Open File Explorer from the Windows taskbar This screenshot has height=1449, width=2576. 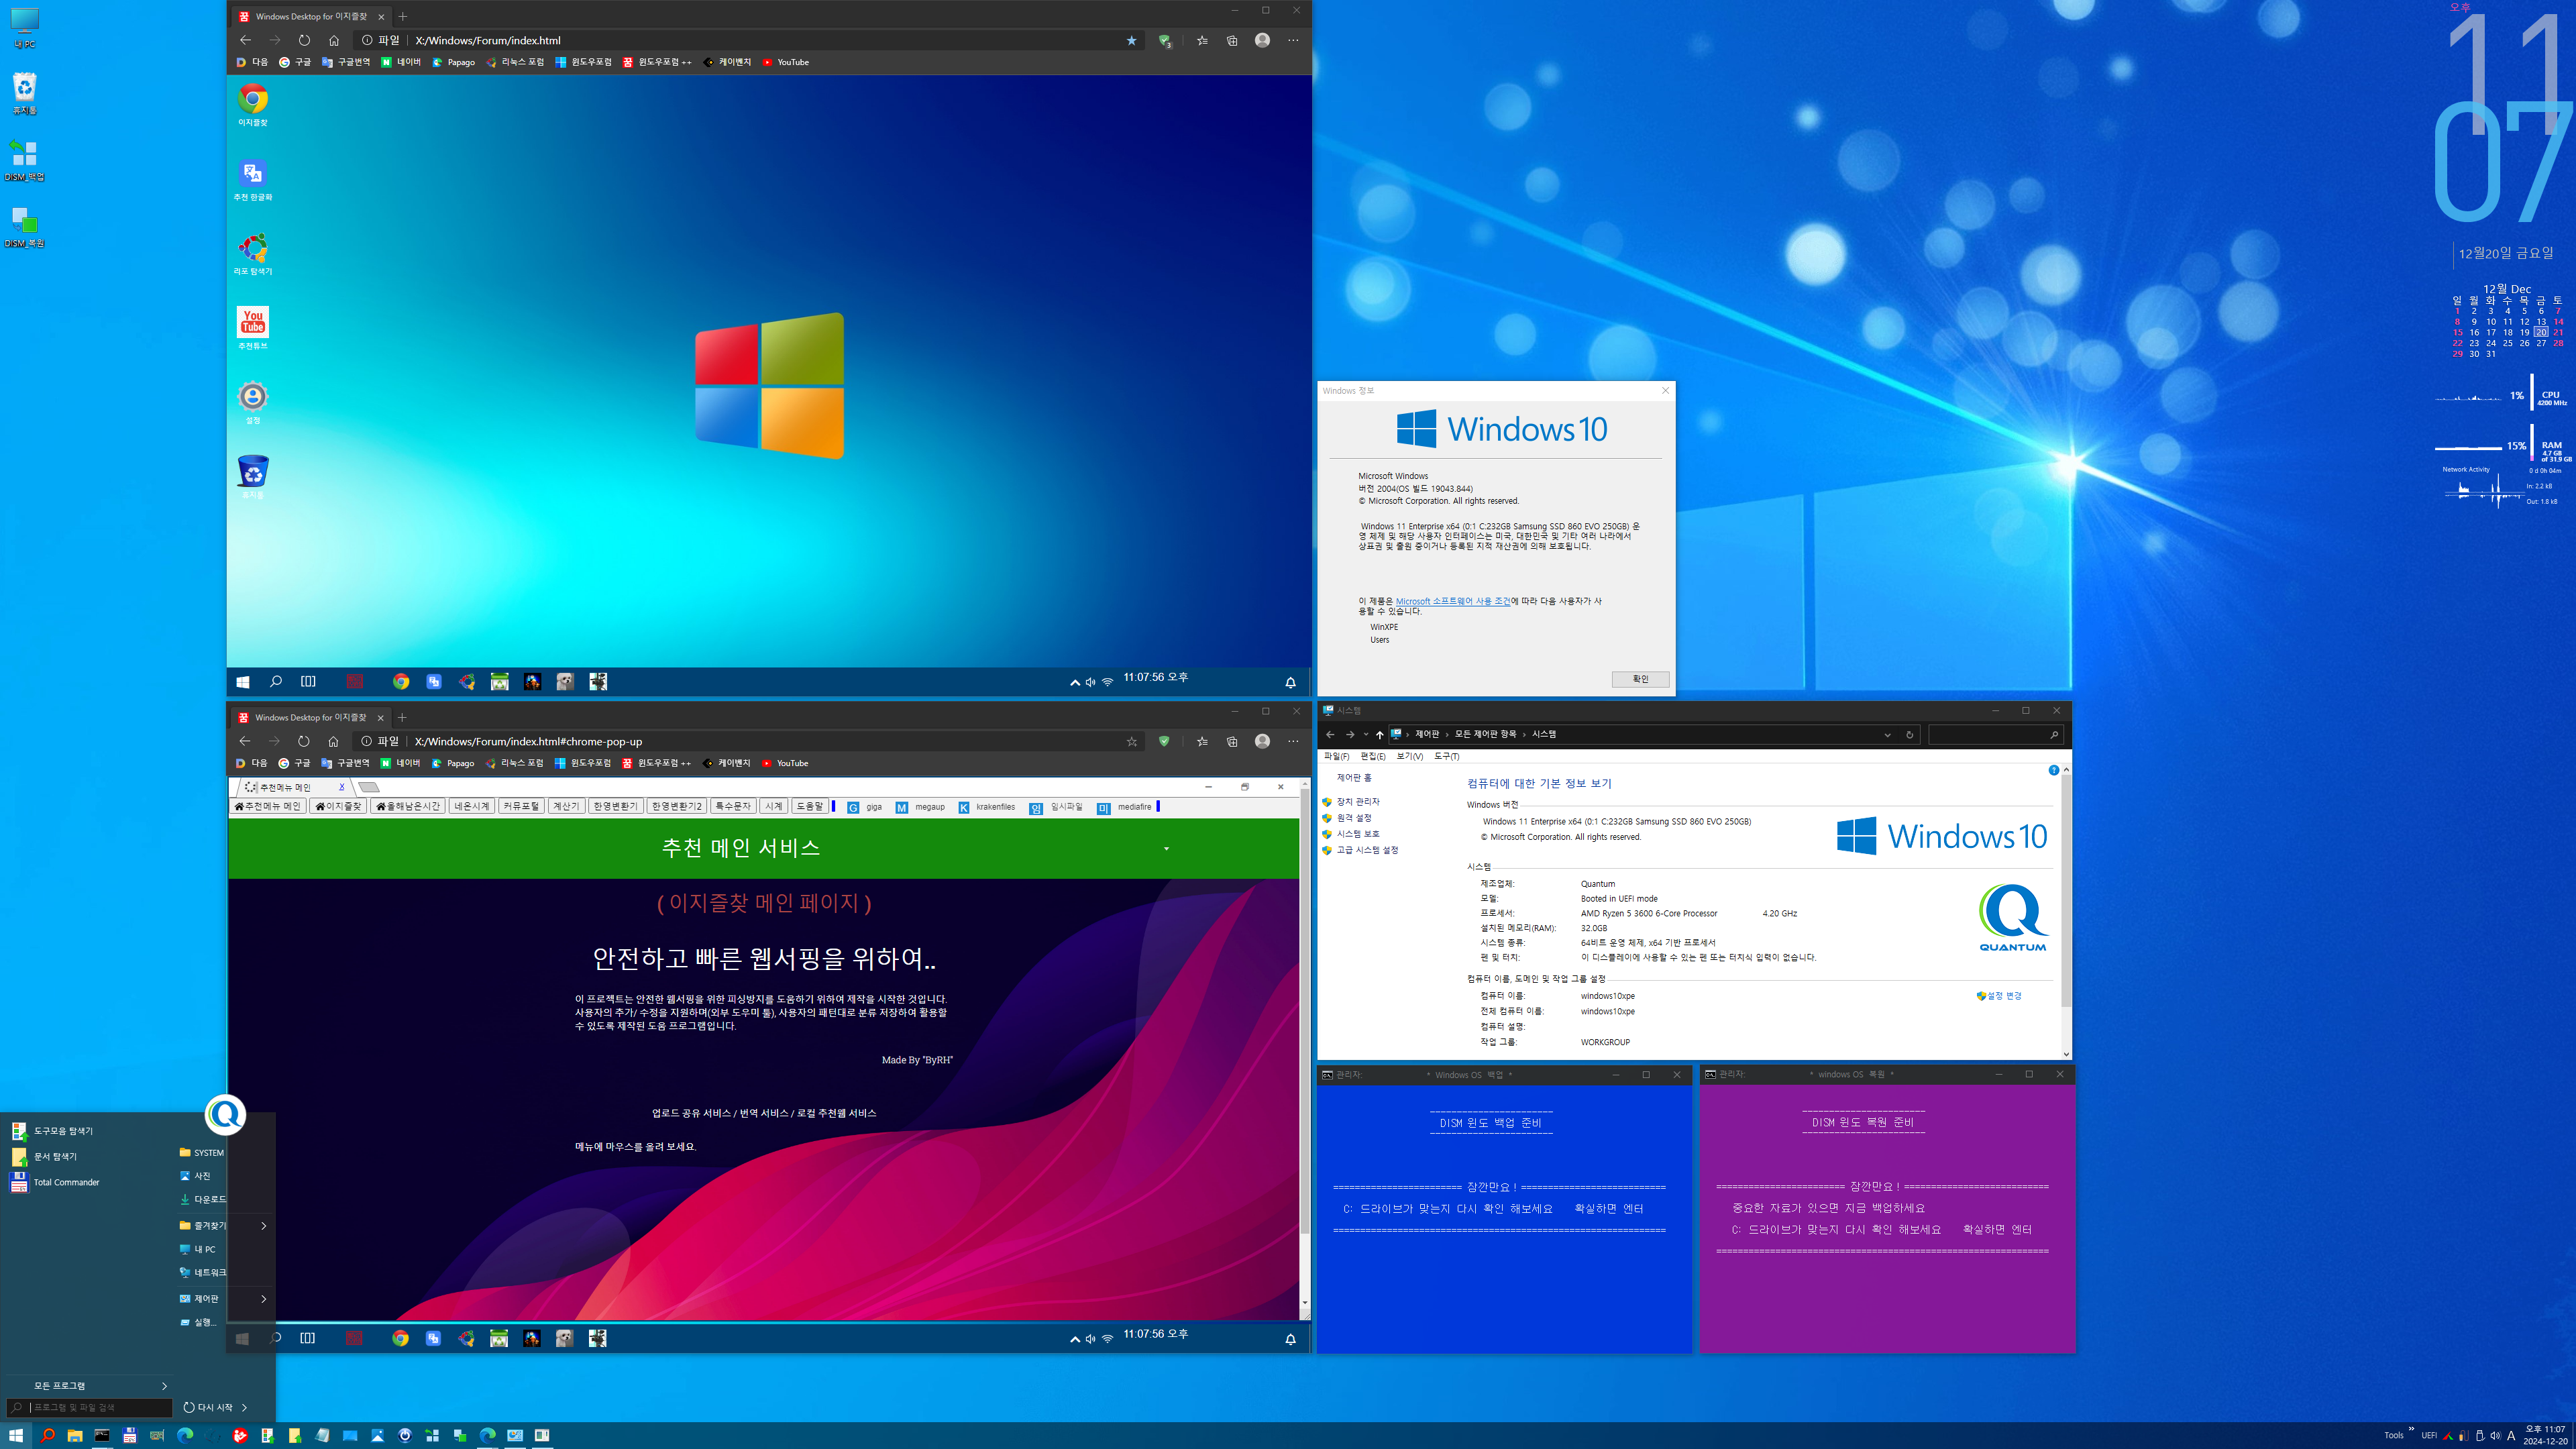[x=75, y=1435]
